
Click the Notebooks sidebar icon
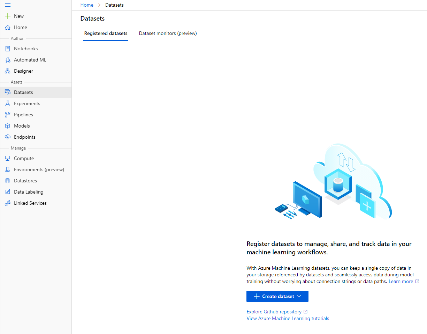point(8,49)
